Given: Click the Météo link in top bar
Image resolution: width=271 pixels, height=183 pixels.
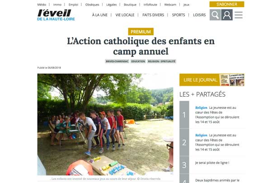Looking at the screenshot, I should click(x=42, y=5).
